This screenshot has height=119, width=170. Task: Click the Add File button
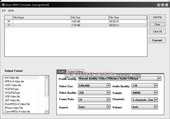point(157,17)
